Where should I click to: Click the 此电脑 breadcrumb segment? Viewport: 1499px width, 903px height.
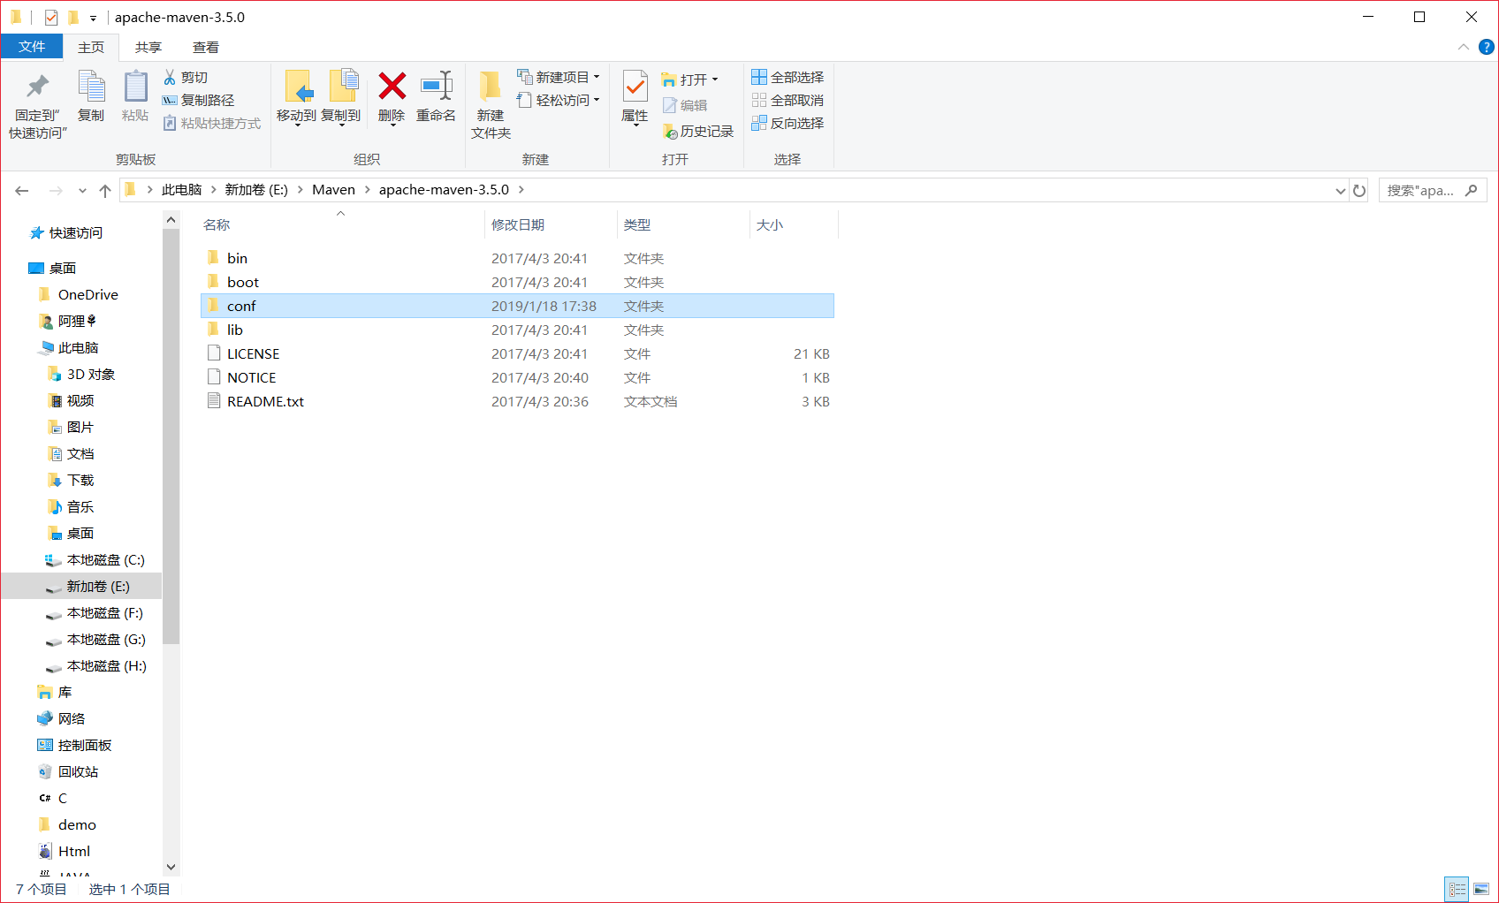click(x=181, y=190)
